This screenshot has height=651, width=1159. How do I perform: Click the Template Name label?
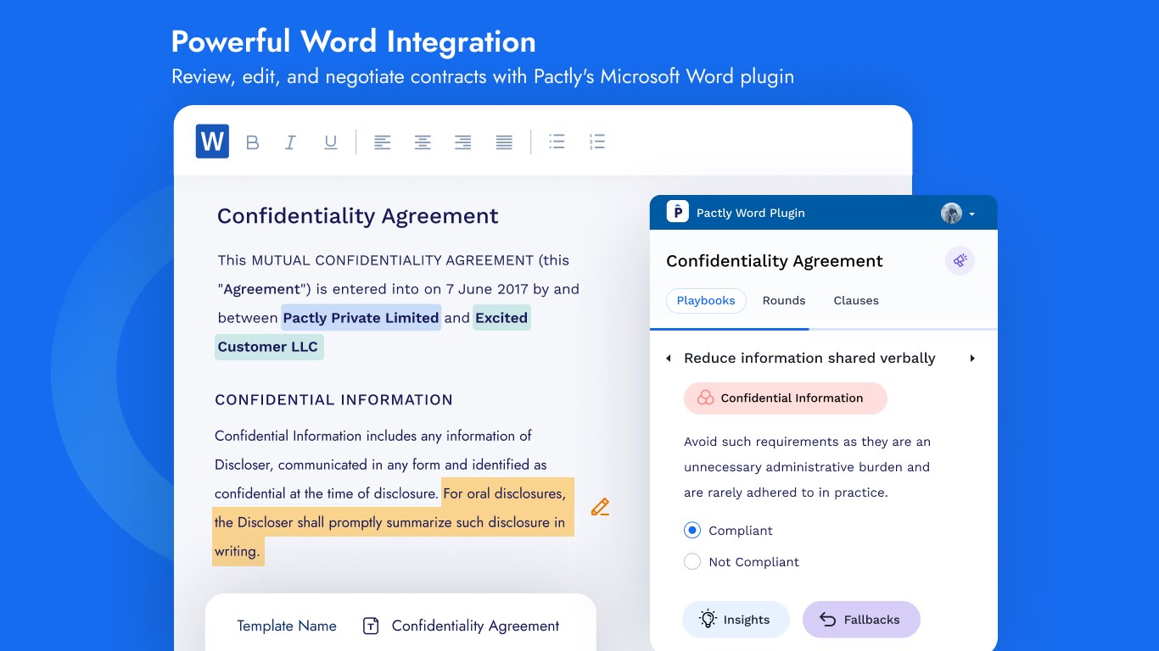[x=287, y=626]
